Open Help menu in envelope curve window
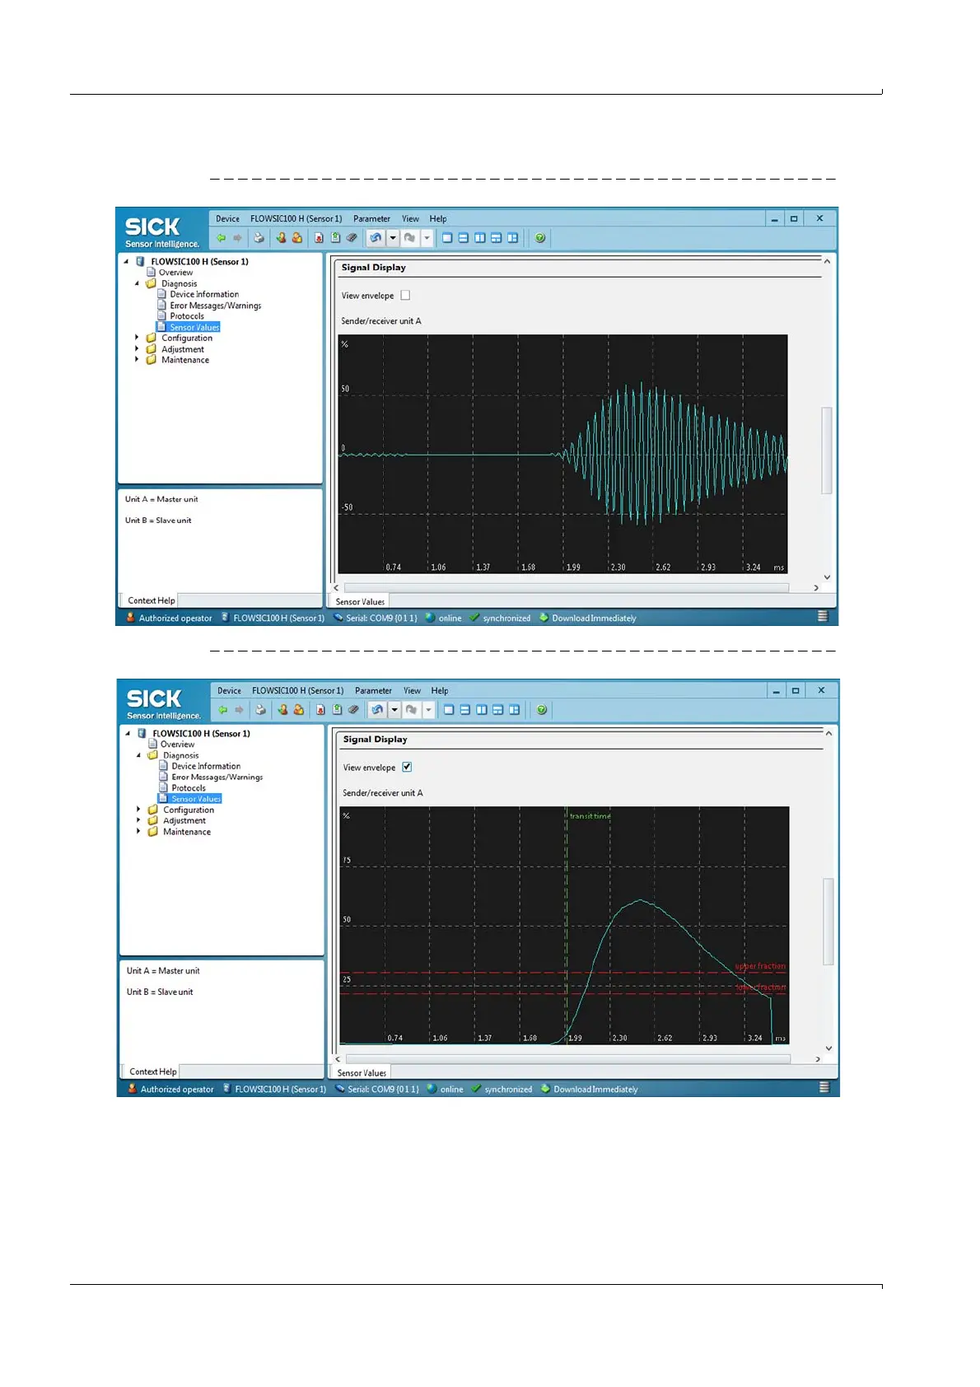 click(440, 691)
